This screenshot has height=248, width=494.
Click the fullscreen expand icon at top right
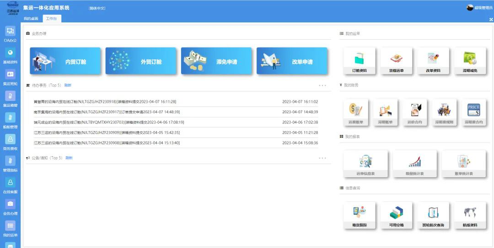(491, 20)
